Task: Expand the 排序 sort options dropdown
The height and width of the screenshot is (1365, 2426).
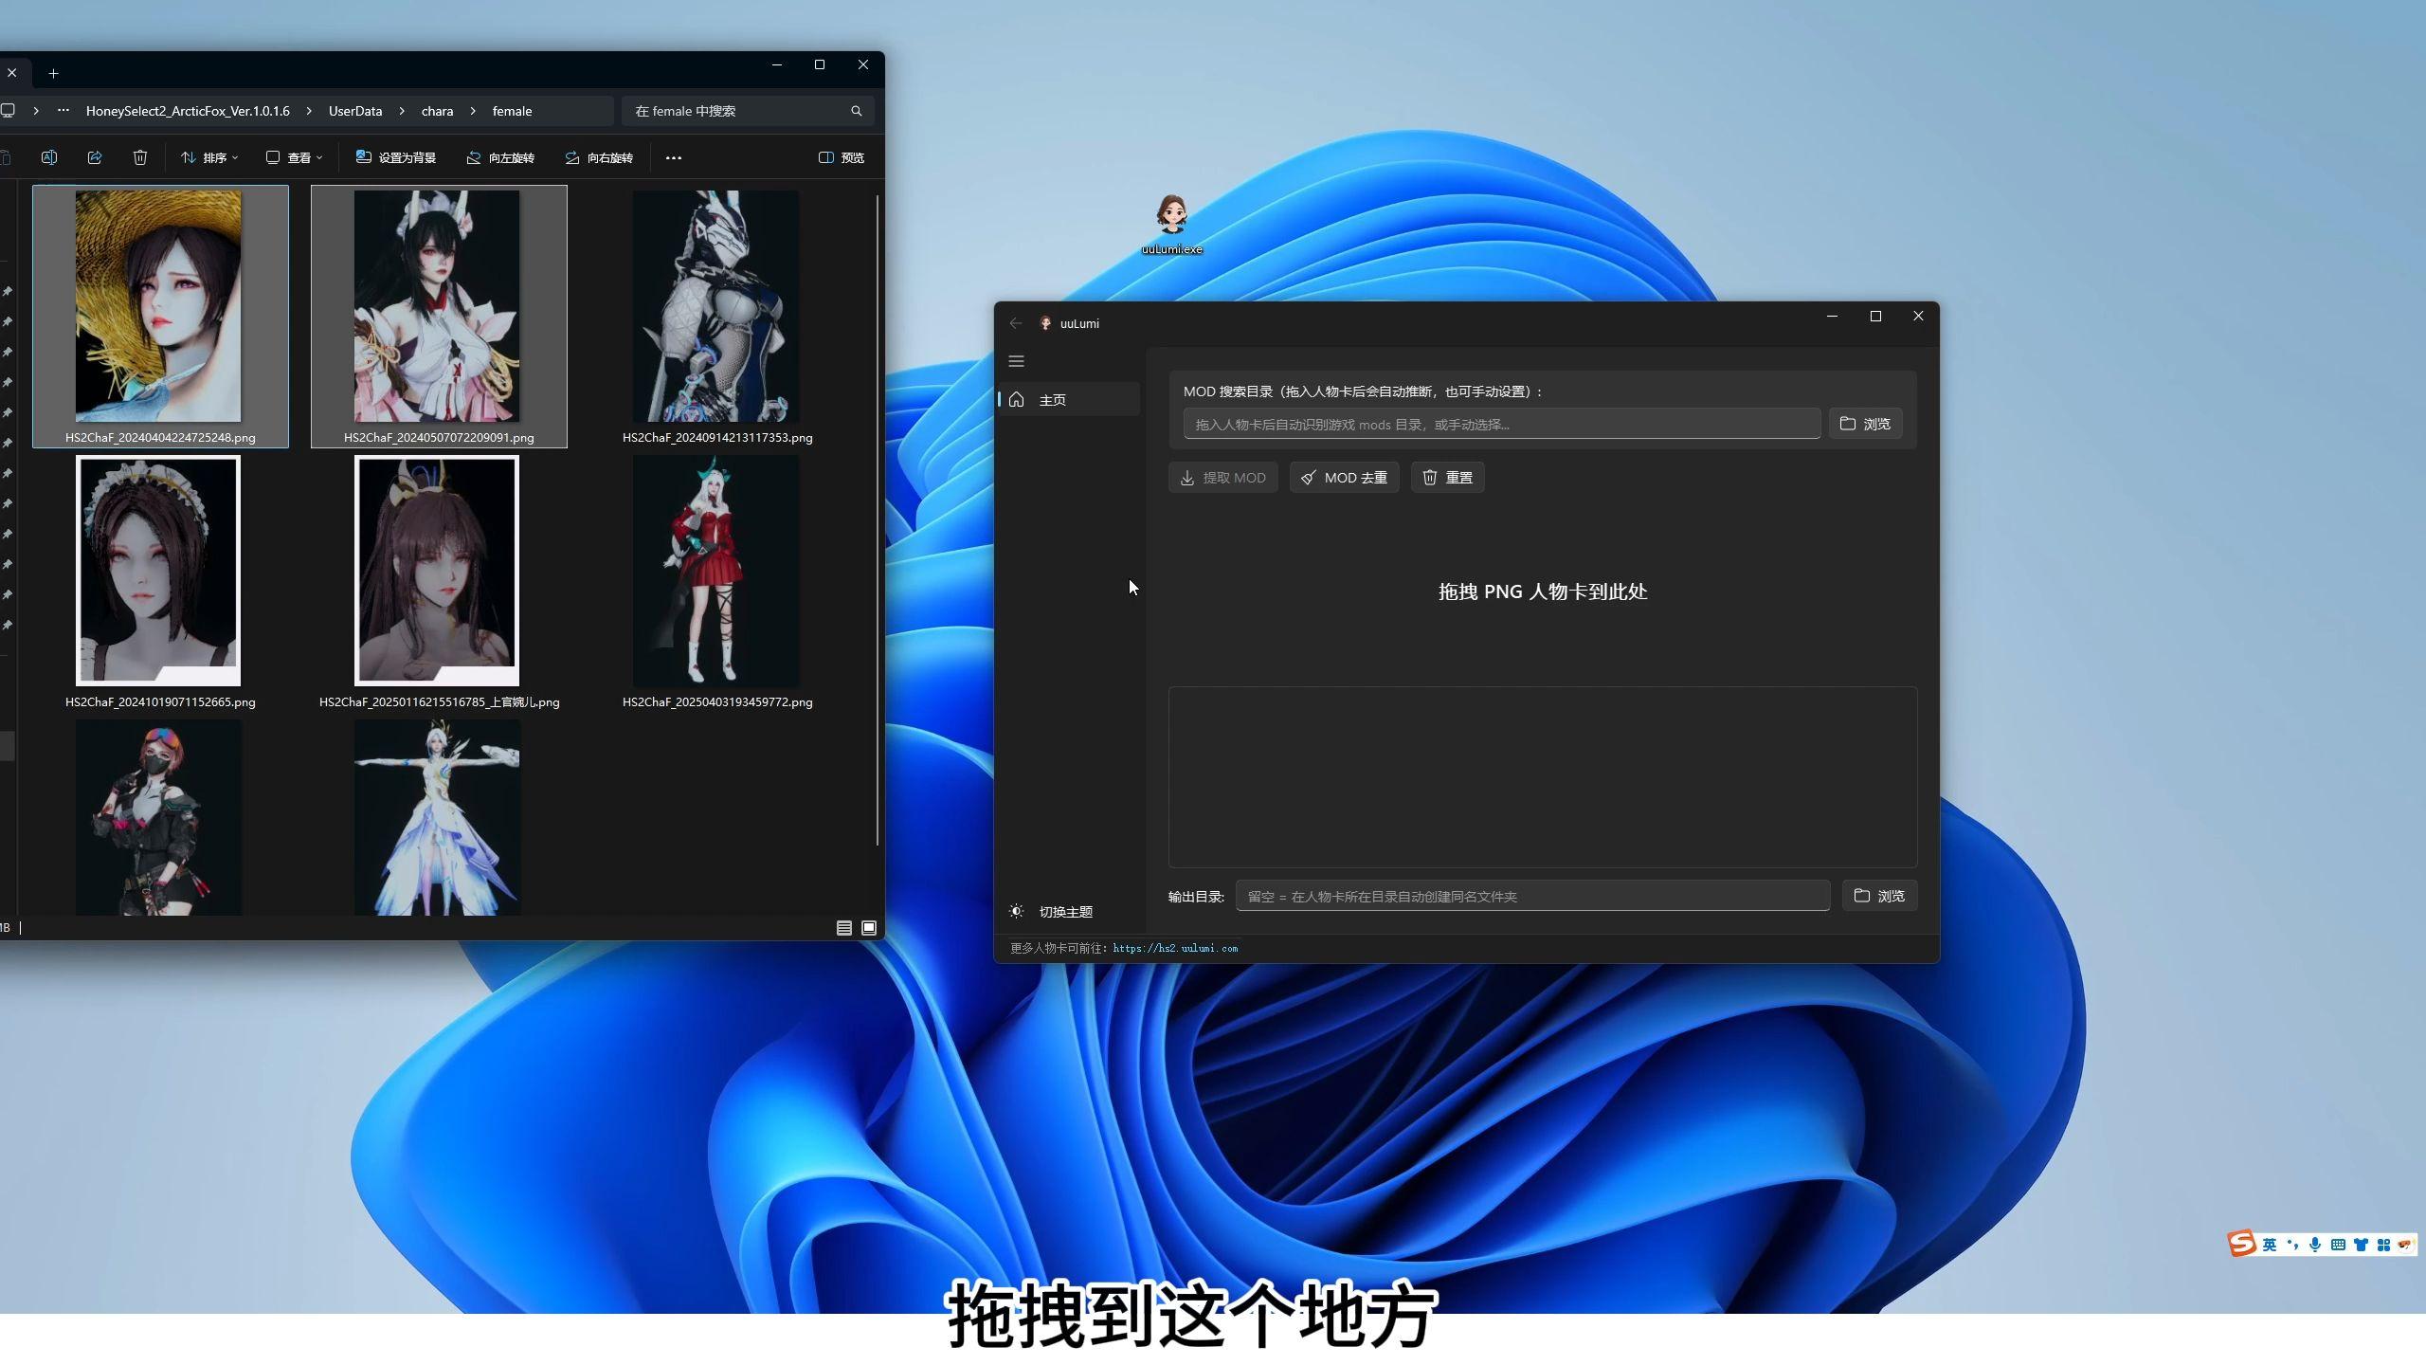Action: [209, 157]
